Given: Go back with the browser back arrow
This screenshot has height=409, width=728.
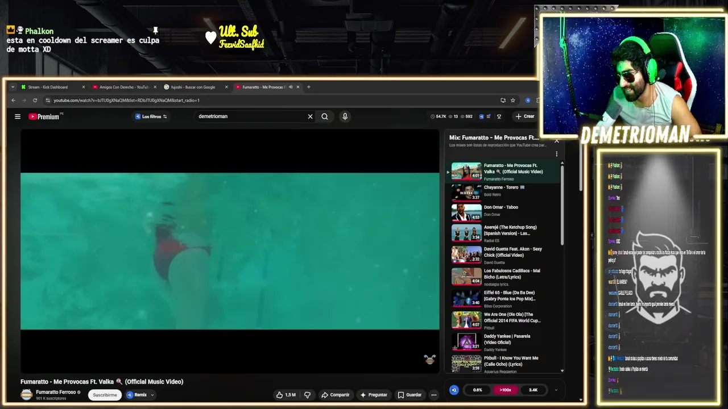Looking at the screenshot, I should 14,101.
